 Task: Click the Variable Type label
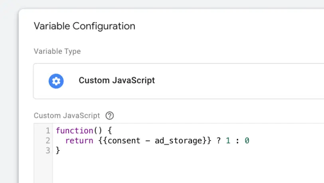click(x=57, y=51)
